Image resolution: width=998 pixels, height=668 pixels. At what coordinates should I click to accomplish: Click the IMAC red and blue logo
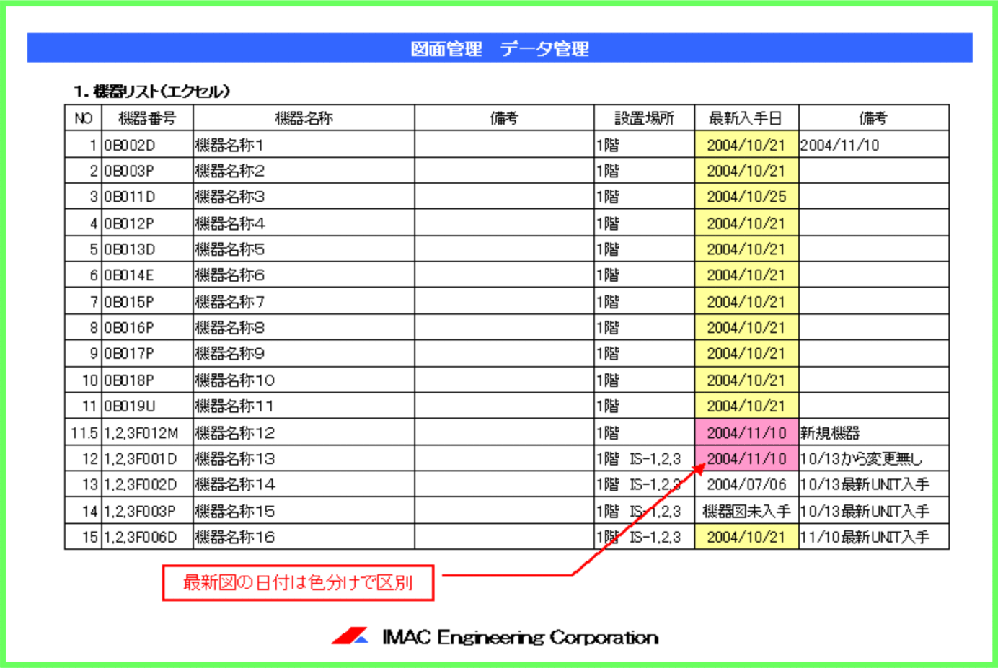(x=350, y=636)
